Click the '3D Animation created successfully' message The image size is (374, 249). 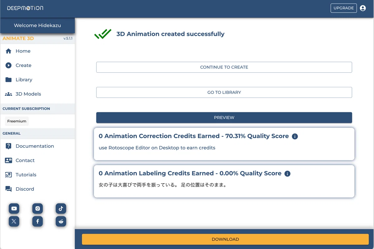[x=170, y=34]
